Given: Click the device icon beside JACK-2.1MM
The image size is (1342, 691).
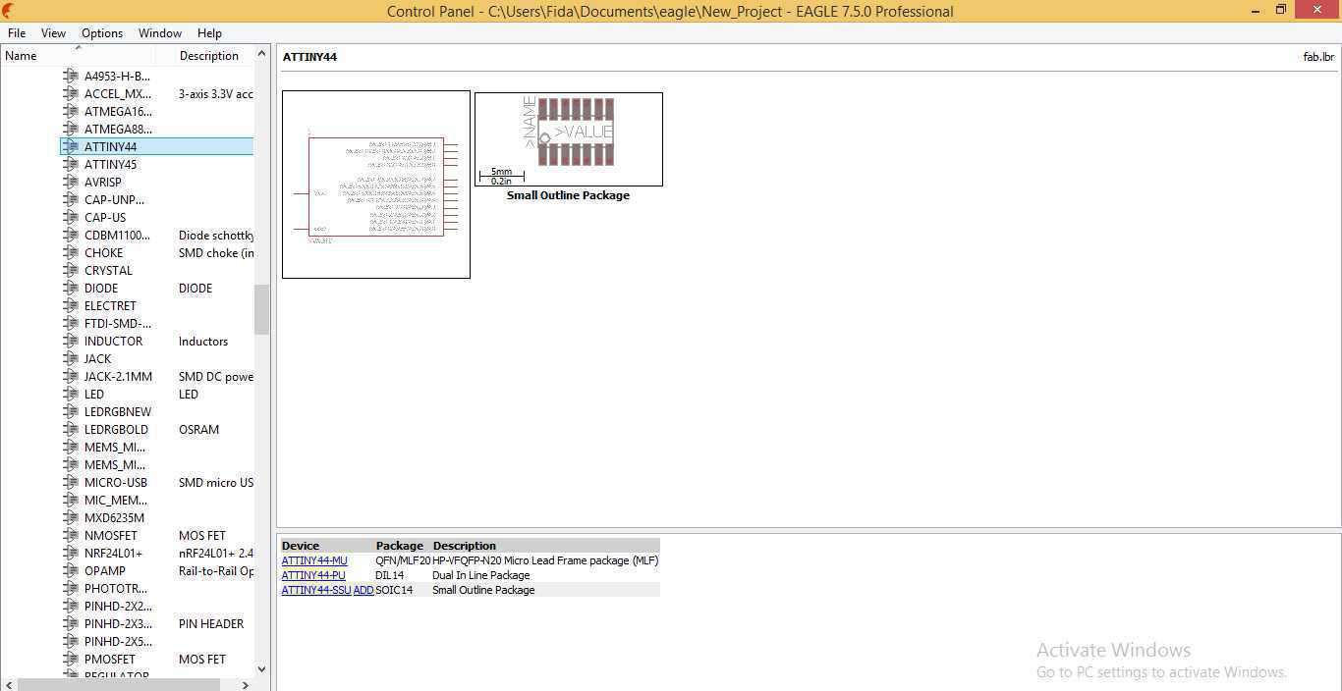Looking at the screenshot, I should [71, 376].
